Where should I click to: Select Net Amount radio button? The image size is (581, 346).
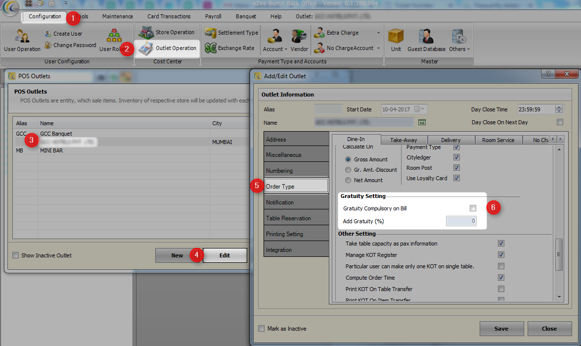pyautogui.click(x=348, y=180)
